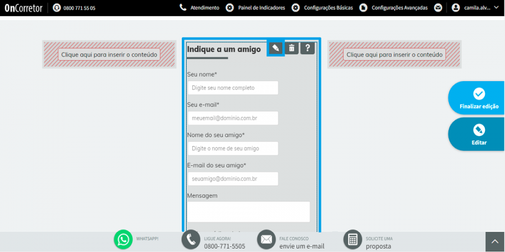Click the Fale Conosco envelope icon
This screenshot has height=252, width=505.
tap(267, 240)
